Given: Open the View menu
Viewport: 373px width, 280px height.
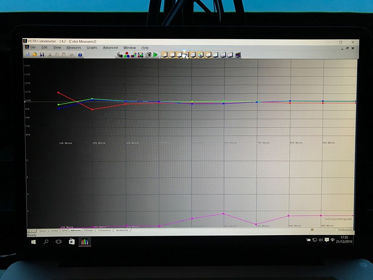Looking at the screenshot, I should (x=57, y=48).
